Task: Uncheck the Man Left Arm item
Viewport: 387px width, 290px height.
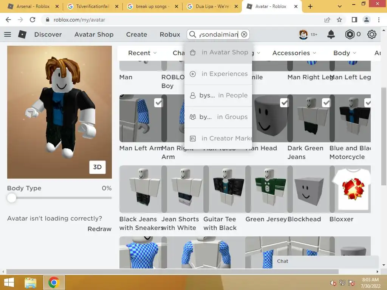Action: coord(158,103)
